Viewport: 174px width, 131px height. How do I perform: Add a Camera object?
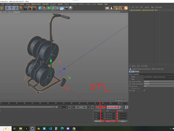point(66,8)
